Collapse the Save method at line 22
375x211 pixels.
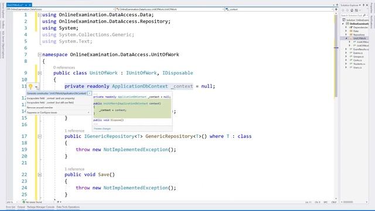[x=40, y=175]
